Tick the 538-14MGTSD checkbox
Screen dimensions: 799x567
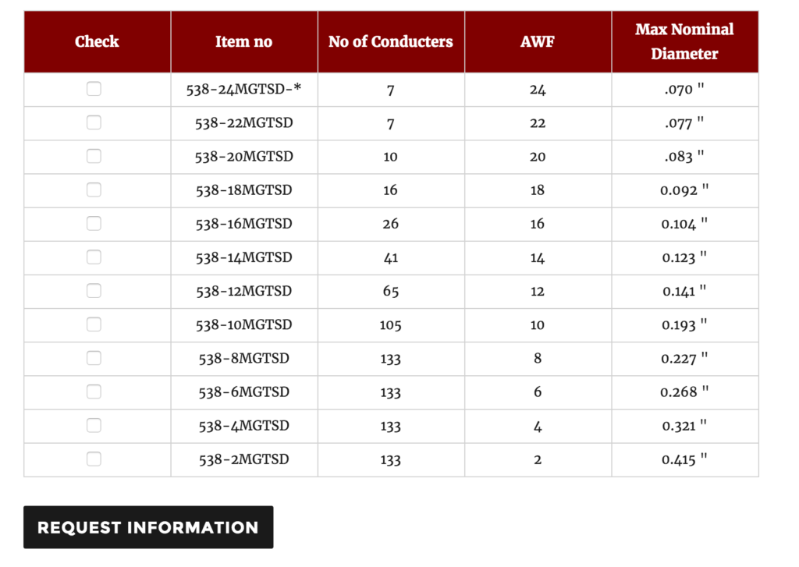94,257
